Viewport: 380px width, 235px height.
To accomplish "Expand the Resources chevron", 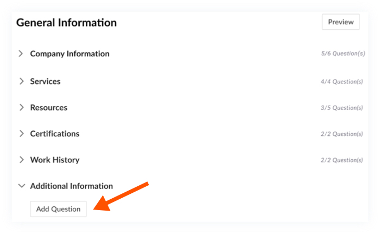I will pyautogui.click(x=21, y=107).
